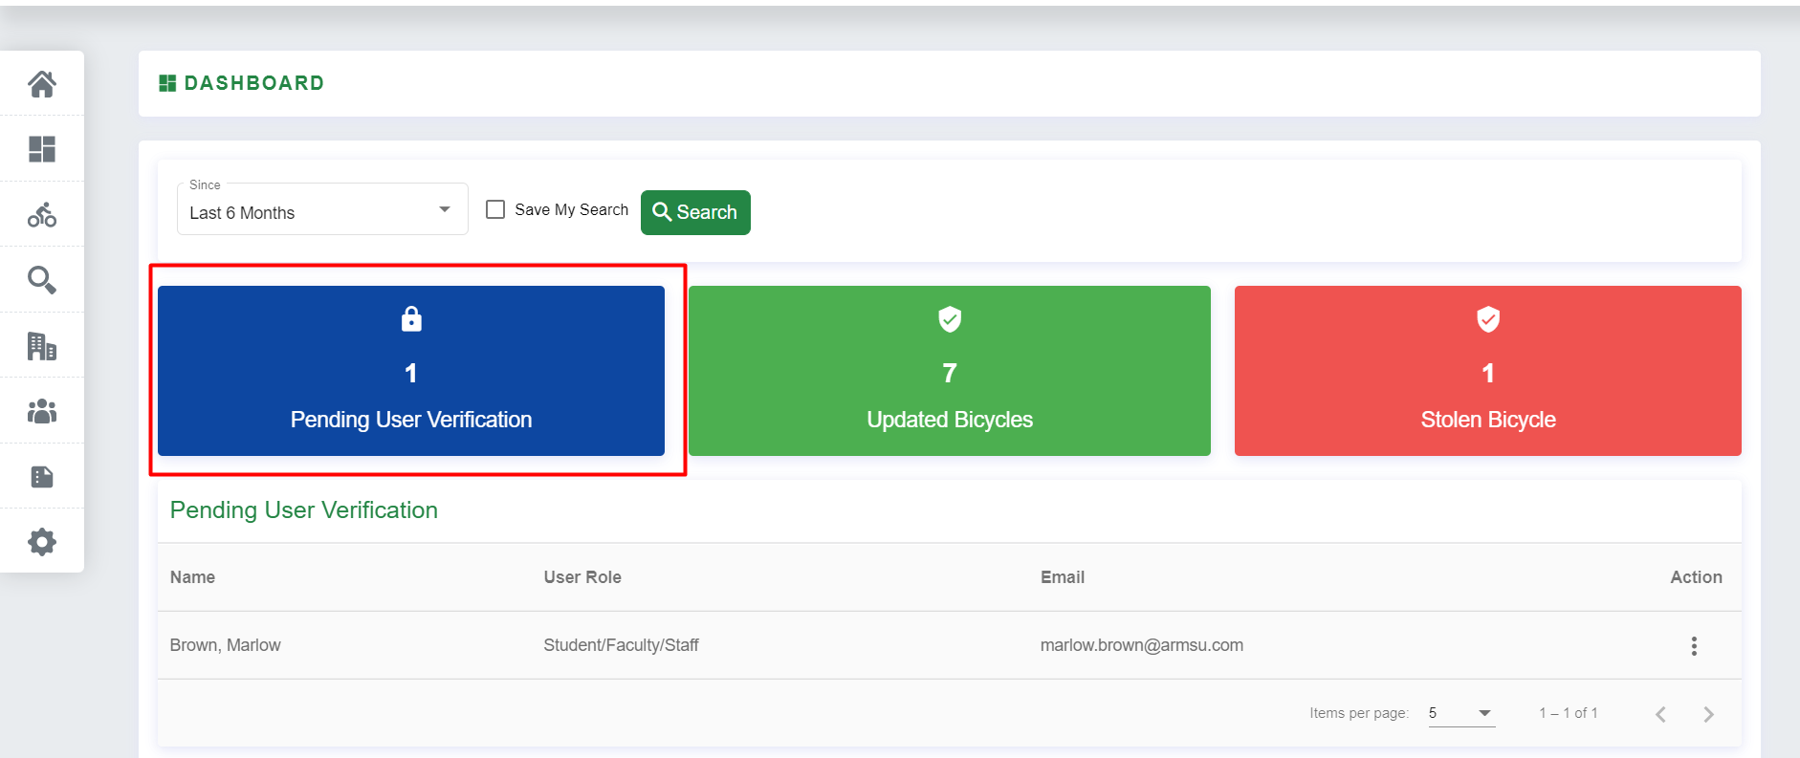
Task: Click the Action column header
Action: tap(1696, 577)
